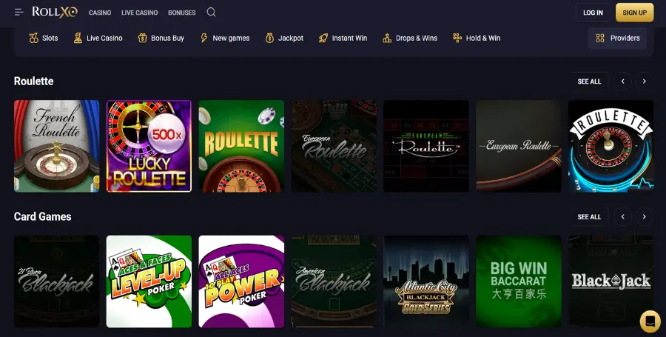
Task: Open the green Roulette game thumbnail
Action: [241, 146]
